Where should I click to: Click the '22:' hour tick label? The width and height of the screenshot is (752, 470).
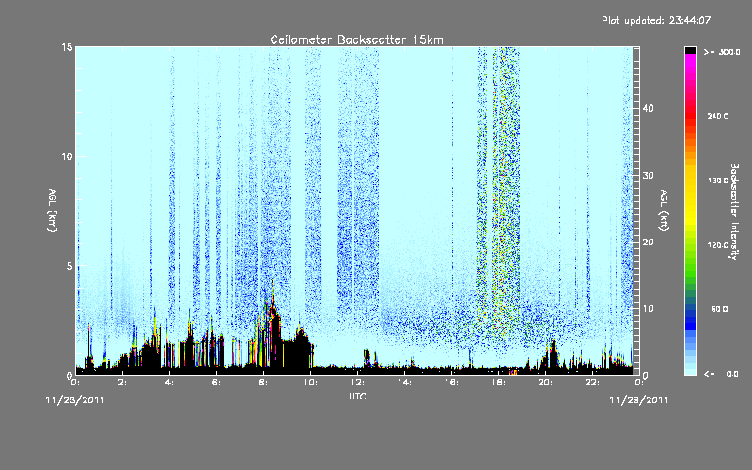click(592, 383)
